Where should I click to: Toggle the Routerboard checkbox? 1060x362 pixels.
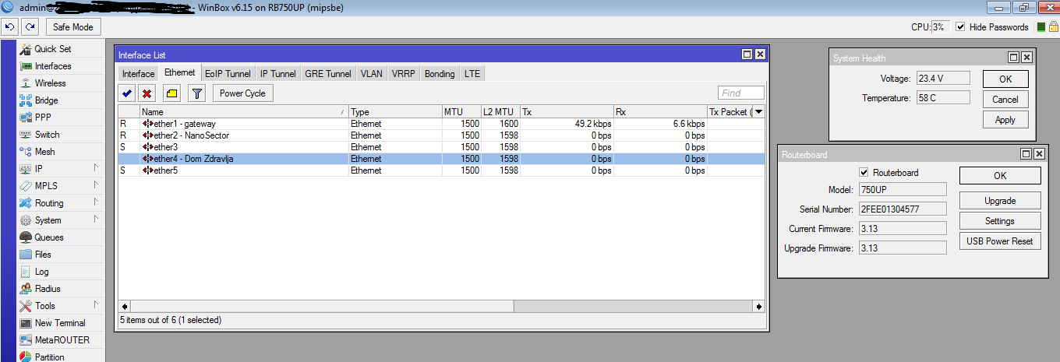[864, 173]
